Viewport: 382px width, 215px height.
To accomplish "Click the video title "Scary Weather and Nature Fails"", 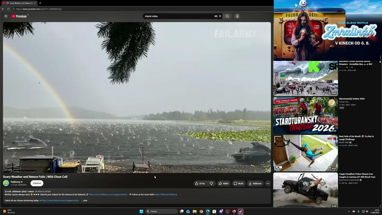I will [x=35, y=177].
